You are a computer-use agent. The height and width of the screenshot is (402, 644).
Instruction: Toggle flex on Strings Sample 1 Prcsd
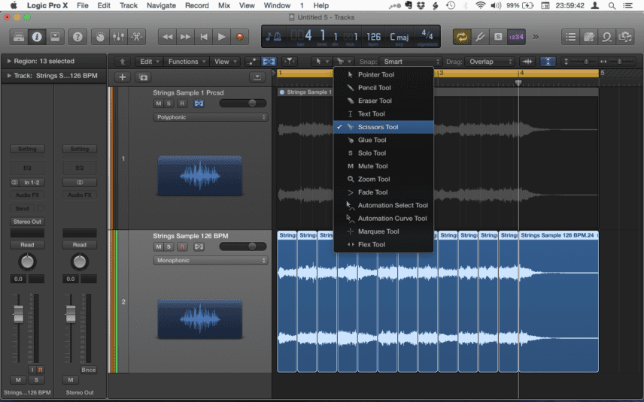199,104
